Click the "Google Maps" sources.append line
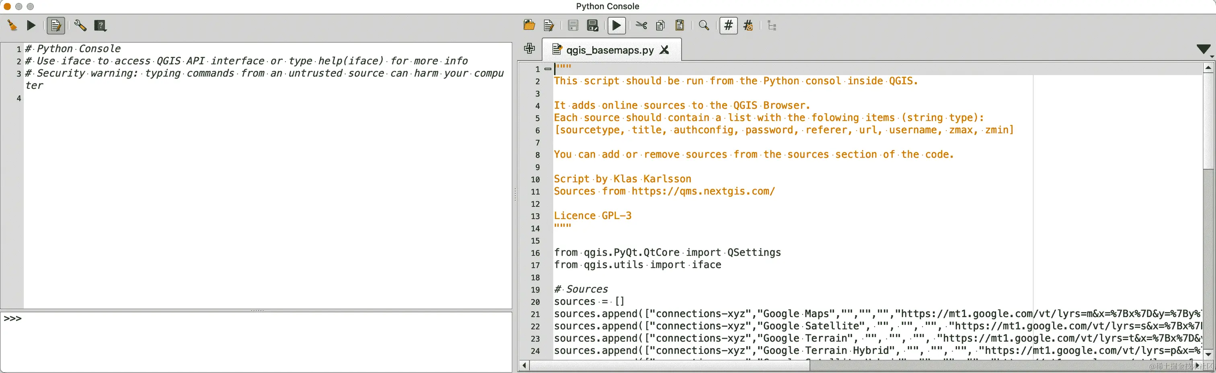The image size is (1216, 373). (877, 314)
